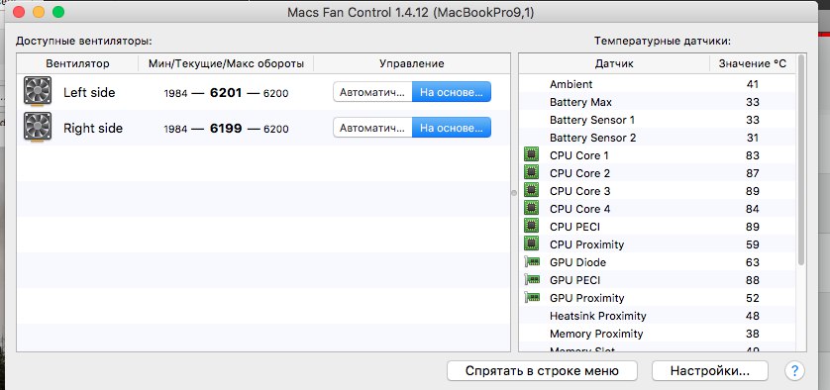830x390 pixels.
Task: Sort by the Значение °C column header
Action: click(752, 64)
